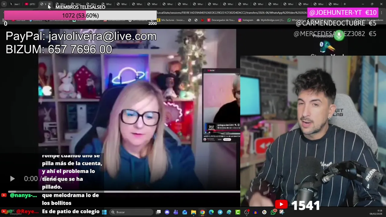Expand the tab search dropdown arrow
This screenshot has height=217, width=386.
[4, 4]
